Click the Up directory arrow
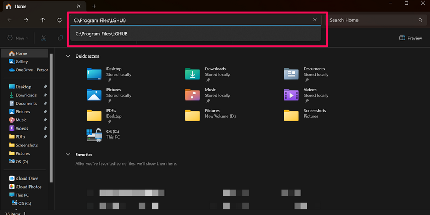This screenshot has width=430, height=215. coord(42,20)
